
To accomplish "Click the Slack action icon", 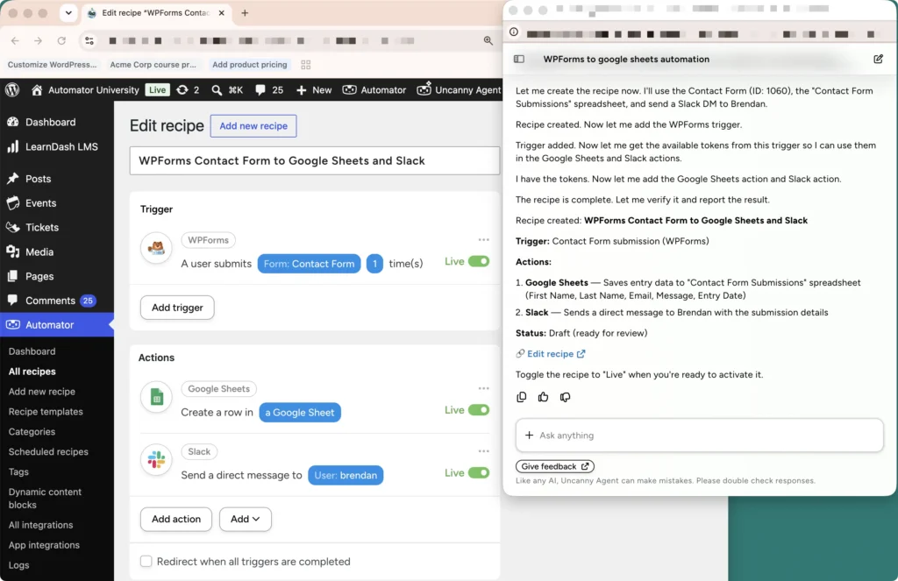I will [x=156, y=459].
